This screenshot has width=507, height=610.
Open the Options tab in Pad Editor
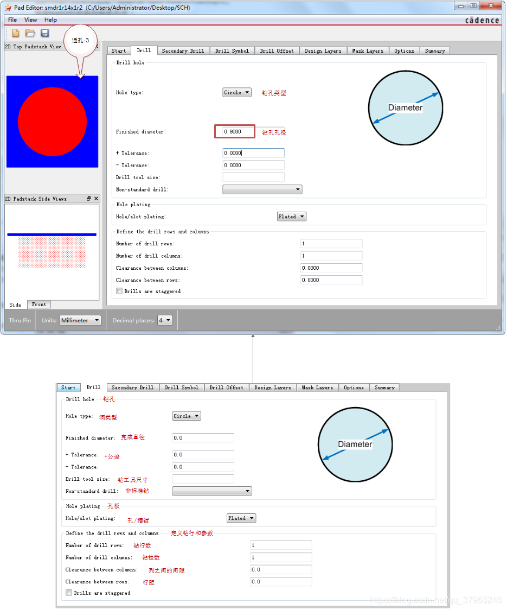tap(405, 51)
